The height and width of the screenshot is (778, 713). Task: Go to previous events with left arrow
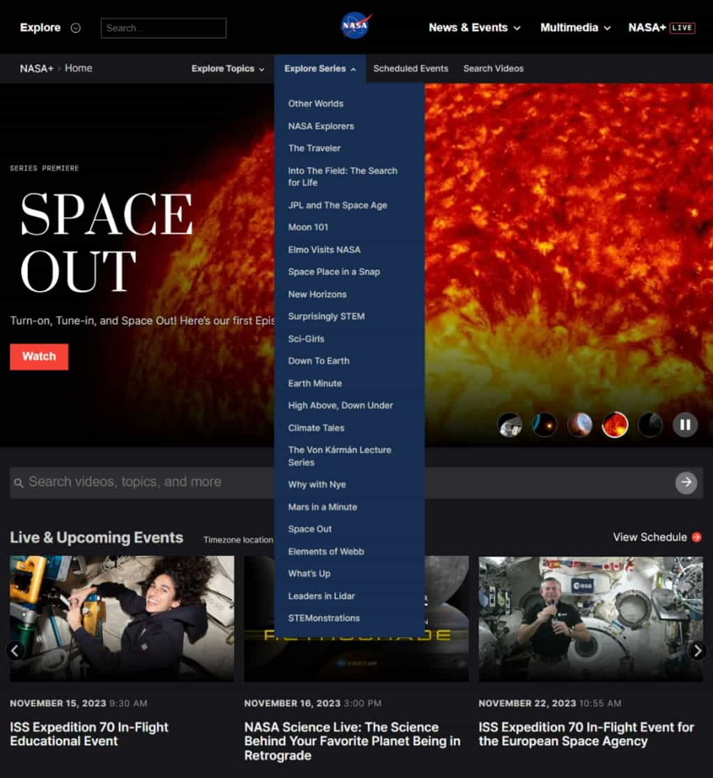15,651
